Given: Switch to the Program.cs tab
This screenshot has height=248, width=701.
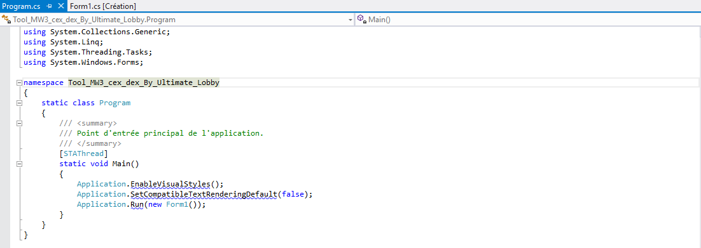Looking at the screenshot, I should [22, 6].
